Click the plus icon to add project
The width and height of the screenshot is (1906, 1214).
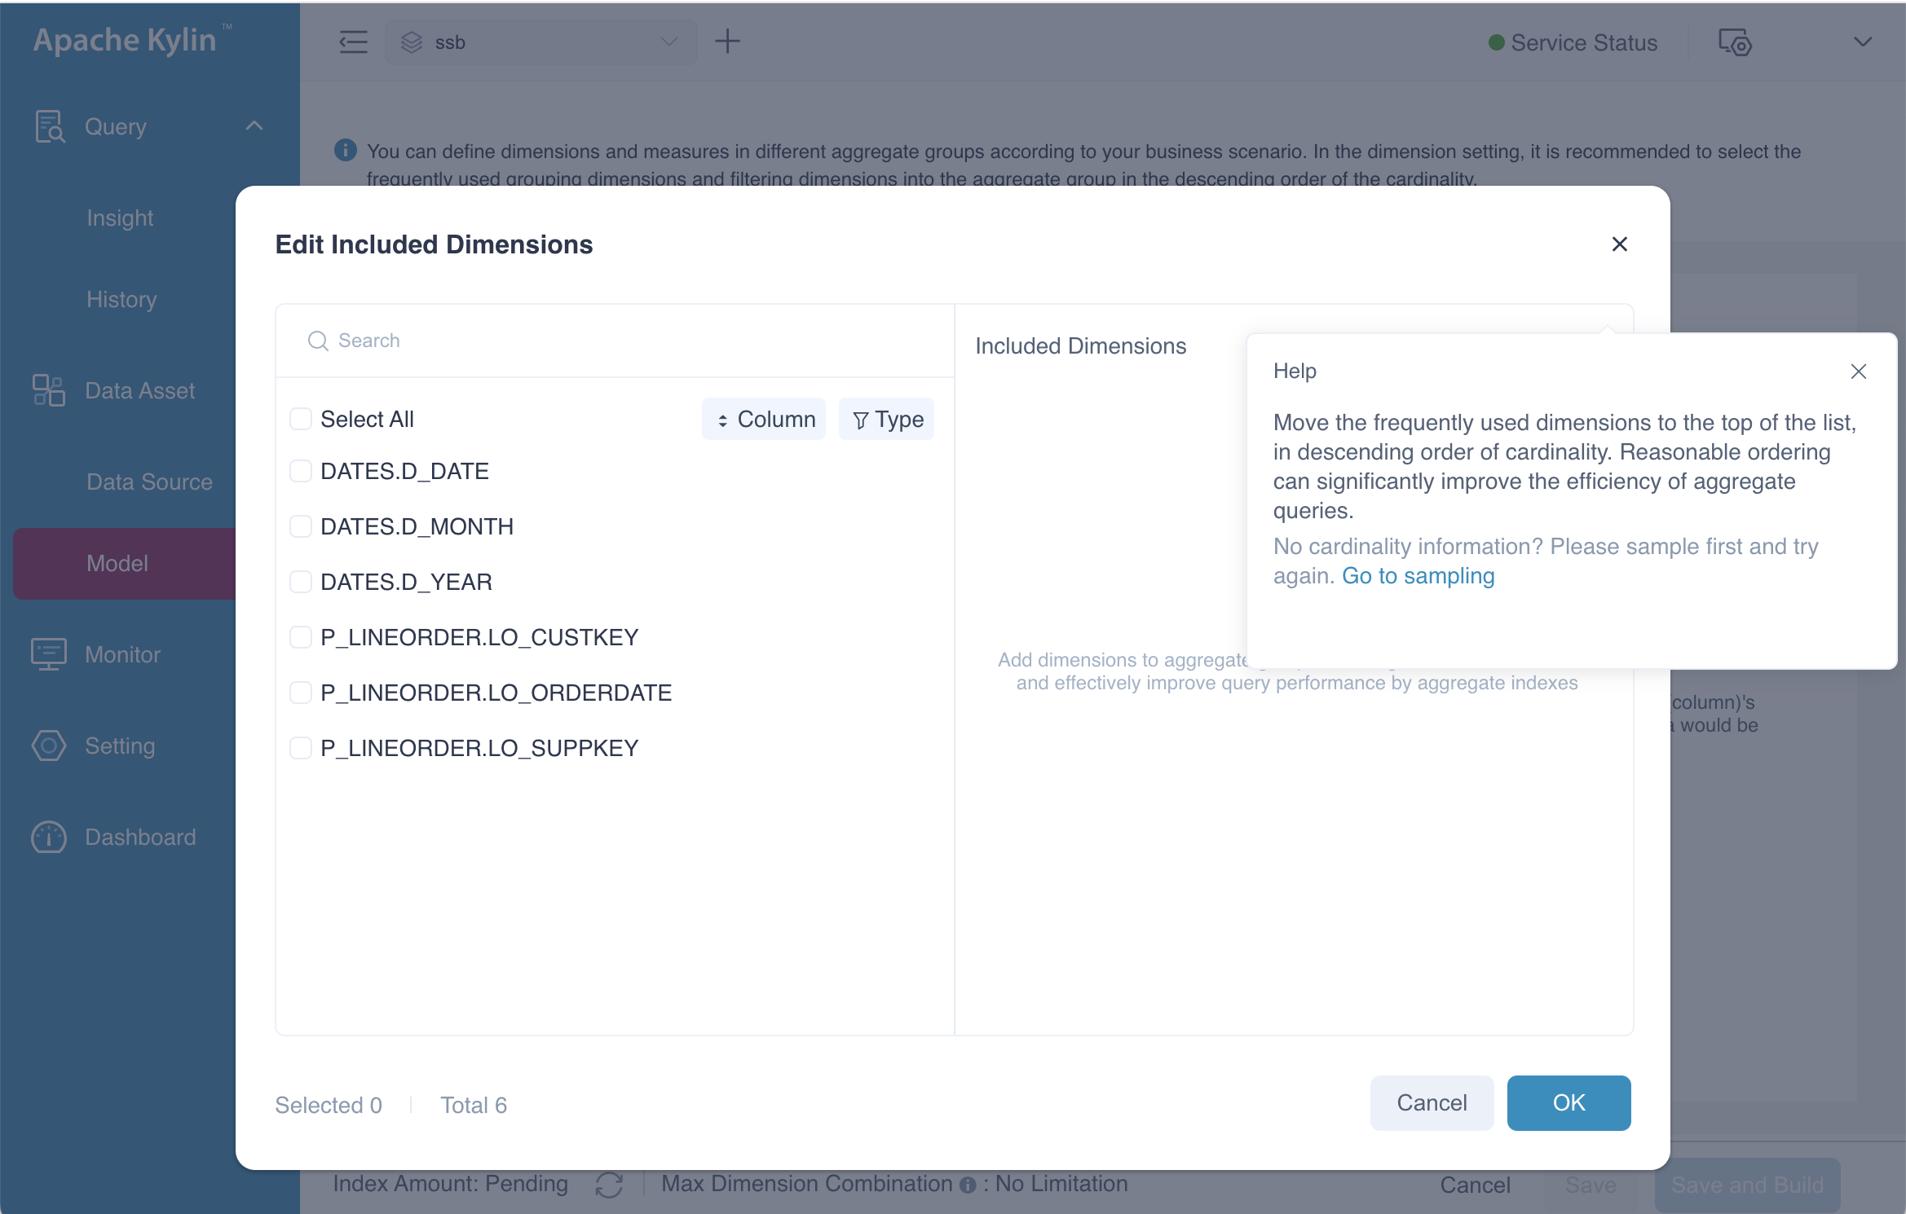tap(727, 42)
